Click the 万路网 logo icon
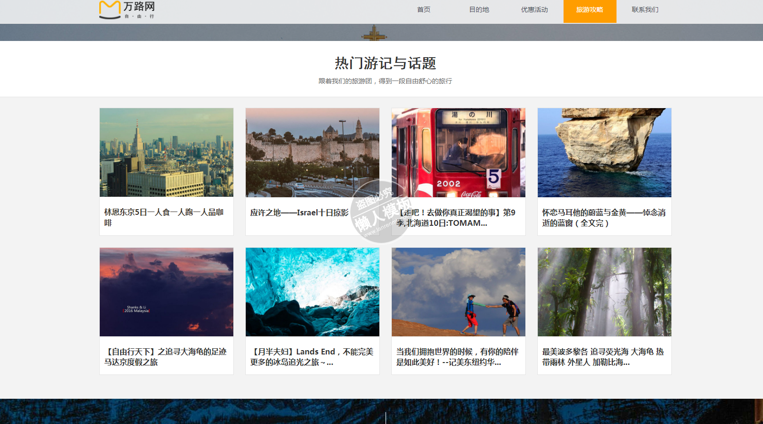The image size is (763, 424). 110,10
